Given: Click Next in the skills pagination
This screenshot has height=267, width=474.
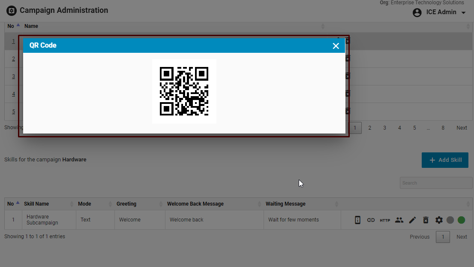Looking at the screenshot, I should point(462,237).
